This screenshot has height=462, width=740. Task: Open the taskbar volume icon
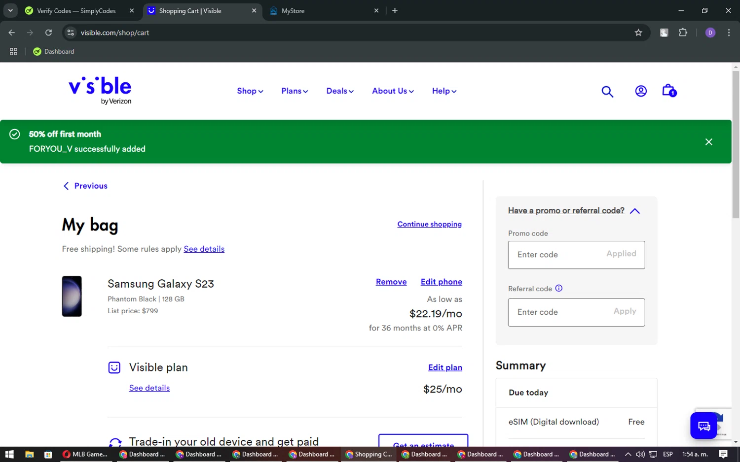(640, 454)
